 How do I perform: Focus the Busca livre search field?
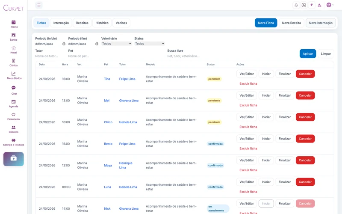(231, 56)
